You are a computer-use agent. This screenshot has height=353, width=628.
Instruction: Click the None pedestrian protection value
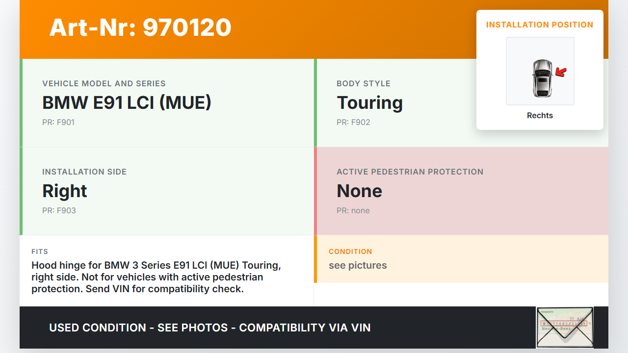coord(359,191)
